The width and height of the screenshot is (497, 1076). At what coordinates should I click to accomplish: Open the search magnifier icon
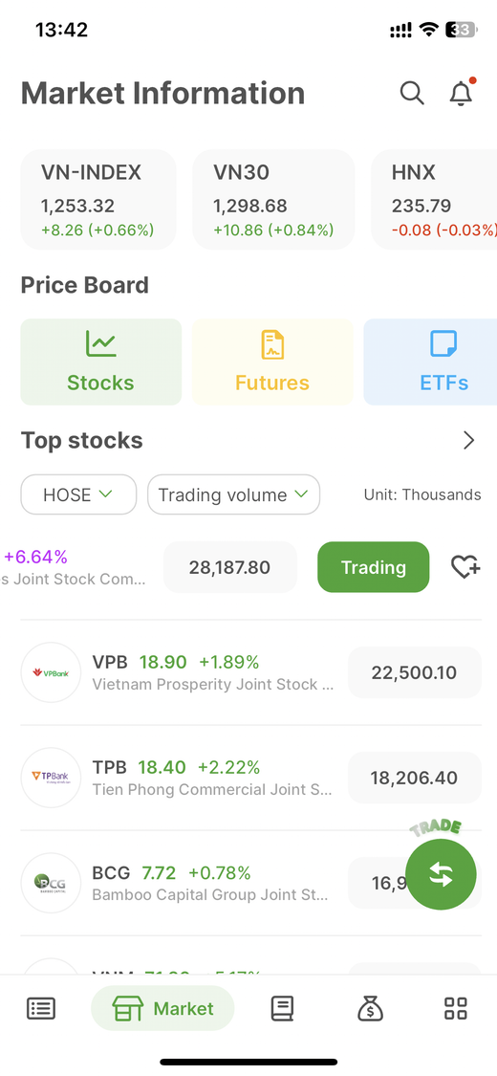click(x=412, y=93)
